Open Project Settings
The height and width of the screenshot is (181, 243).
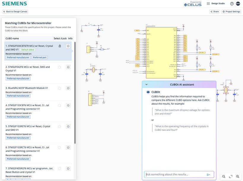(231, 12)
